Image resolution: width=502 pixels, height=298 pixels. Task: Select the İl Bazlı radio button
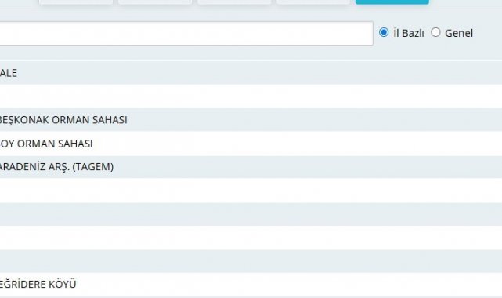point(384,32)
